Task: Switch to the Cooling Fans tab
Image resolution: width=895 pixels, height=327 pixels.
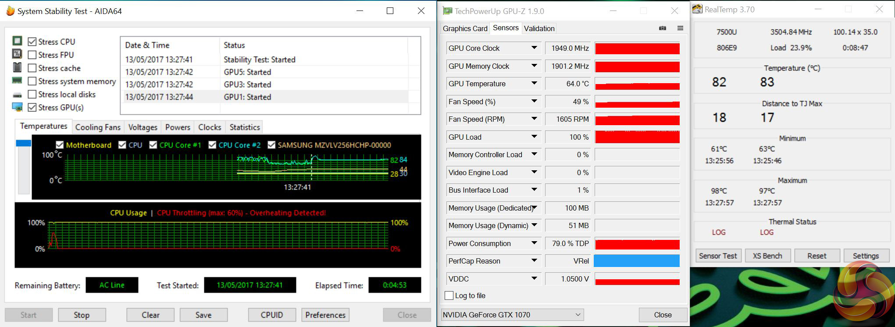Action: pyautogui.click(x=98, y=127)
